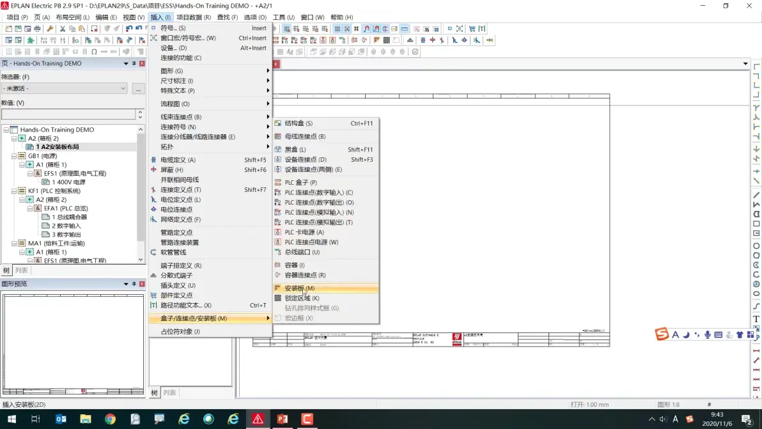Click the filter ellipsis button
This screenshot has height=429, width=762.
[x=139, y=89]
